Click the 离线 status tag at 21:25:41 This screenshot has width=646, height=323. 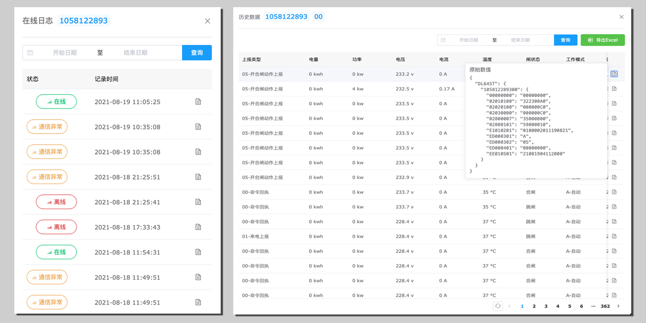[x=56, y=202]
